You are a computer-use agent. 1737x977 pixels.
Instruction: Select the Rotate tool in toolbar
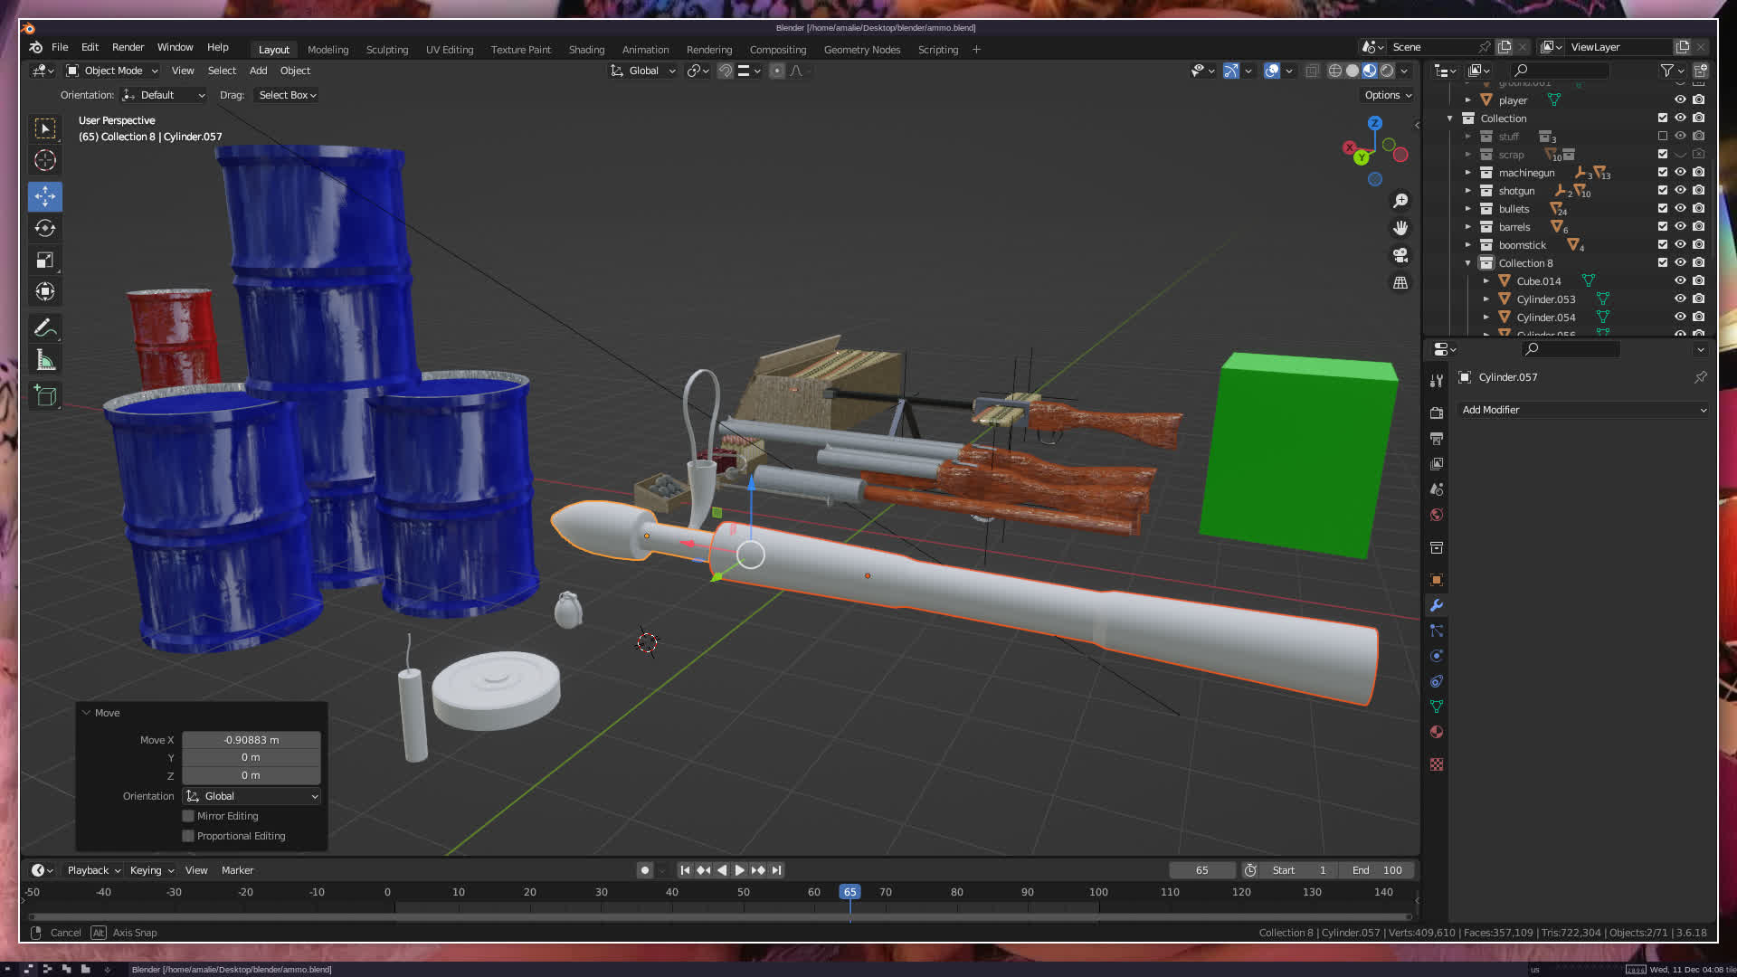pos(45,228)
